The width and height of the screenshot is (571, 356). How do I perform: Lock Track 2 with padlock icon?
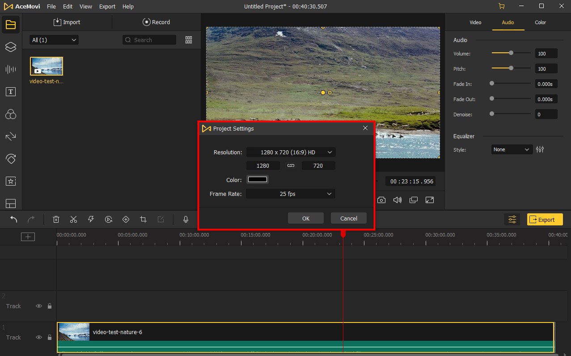tap(50, 306)
